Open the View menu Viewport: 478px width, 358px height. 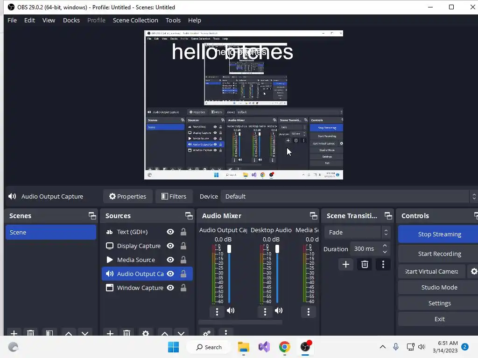click(49, 21)
